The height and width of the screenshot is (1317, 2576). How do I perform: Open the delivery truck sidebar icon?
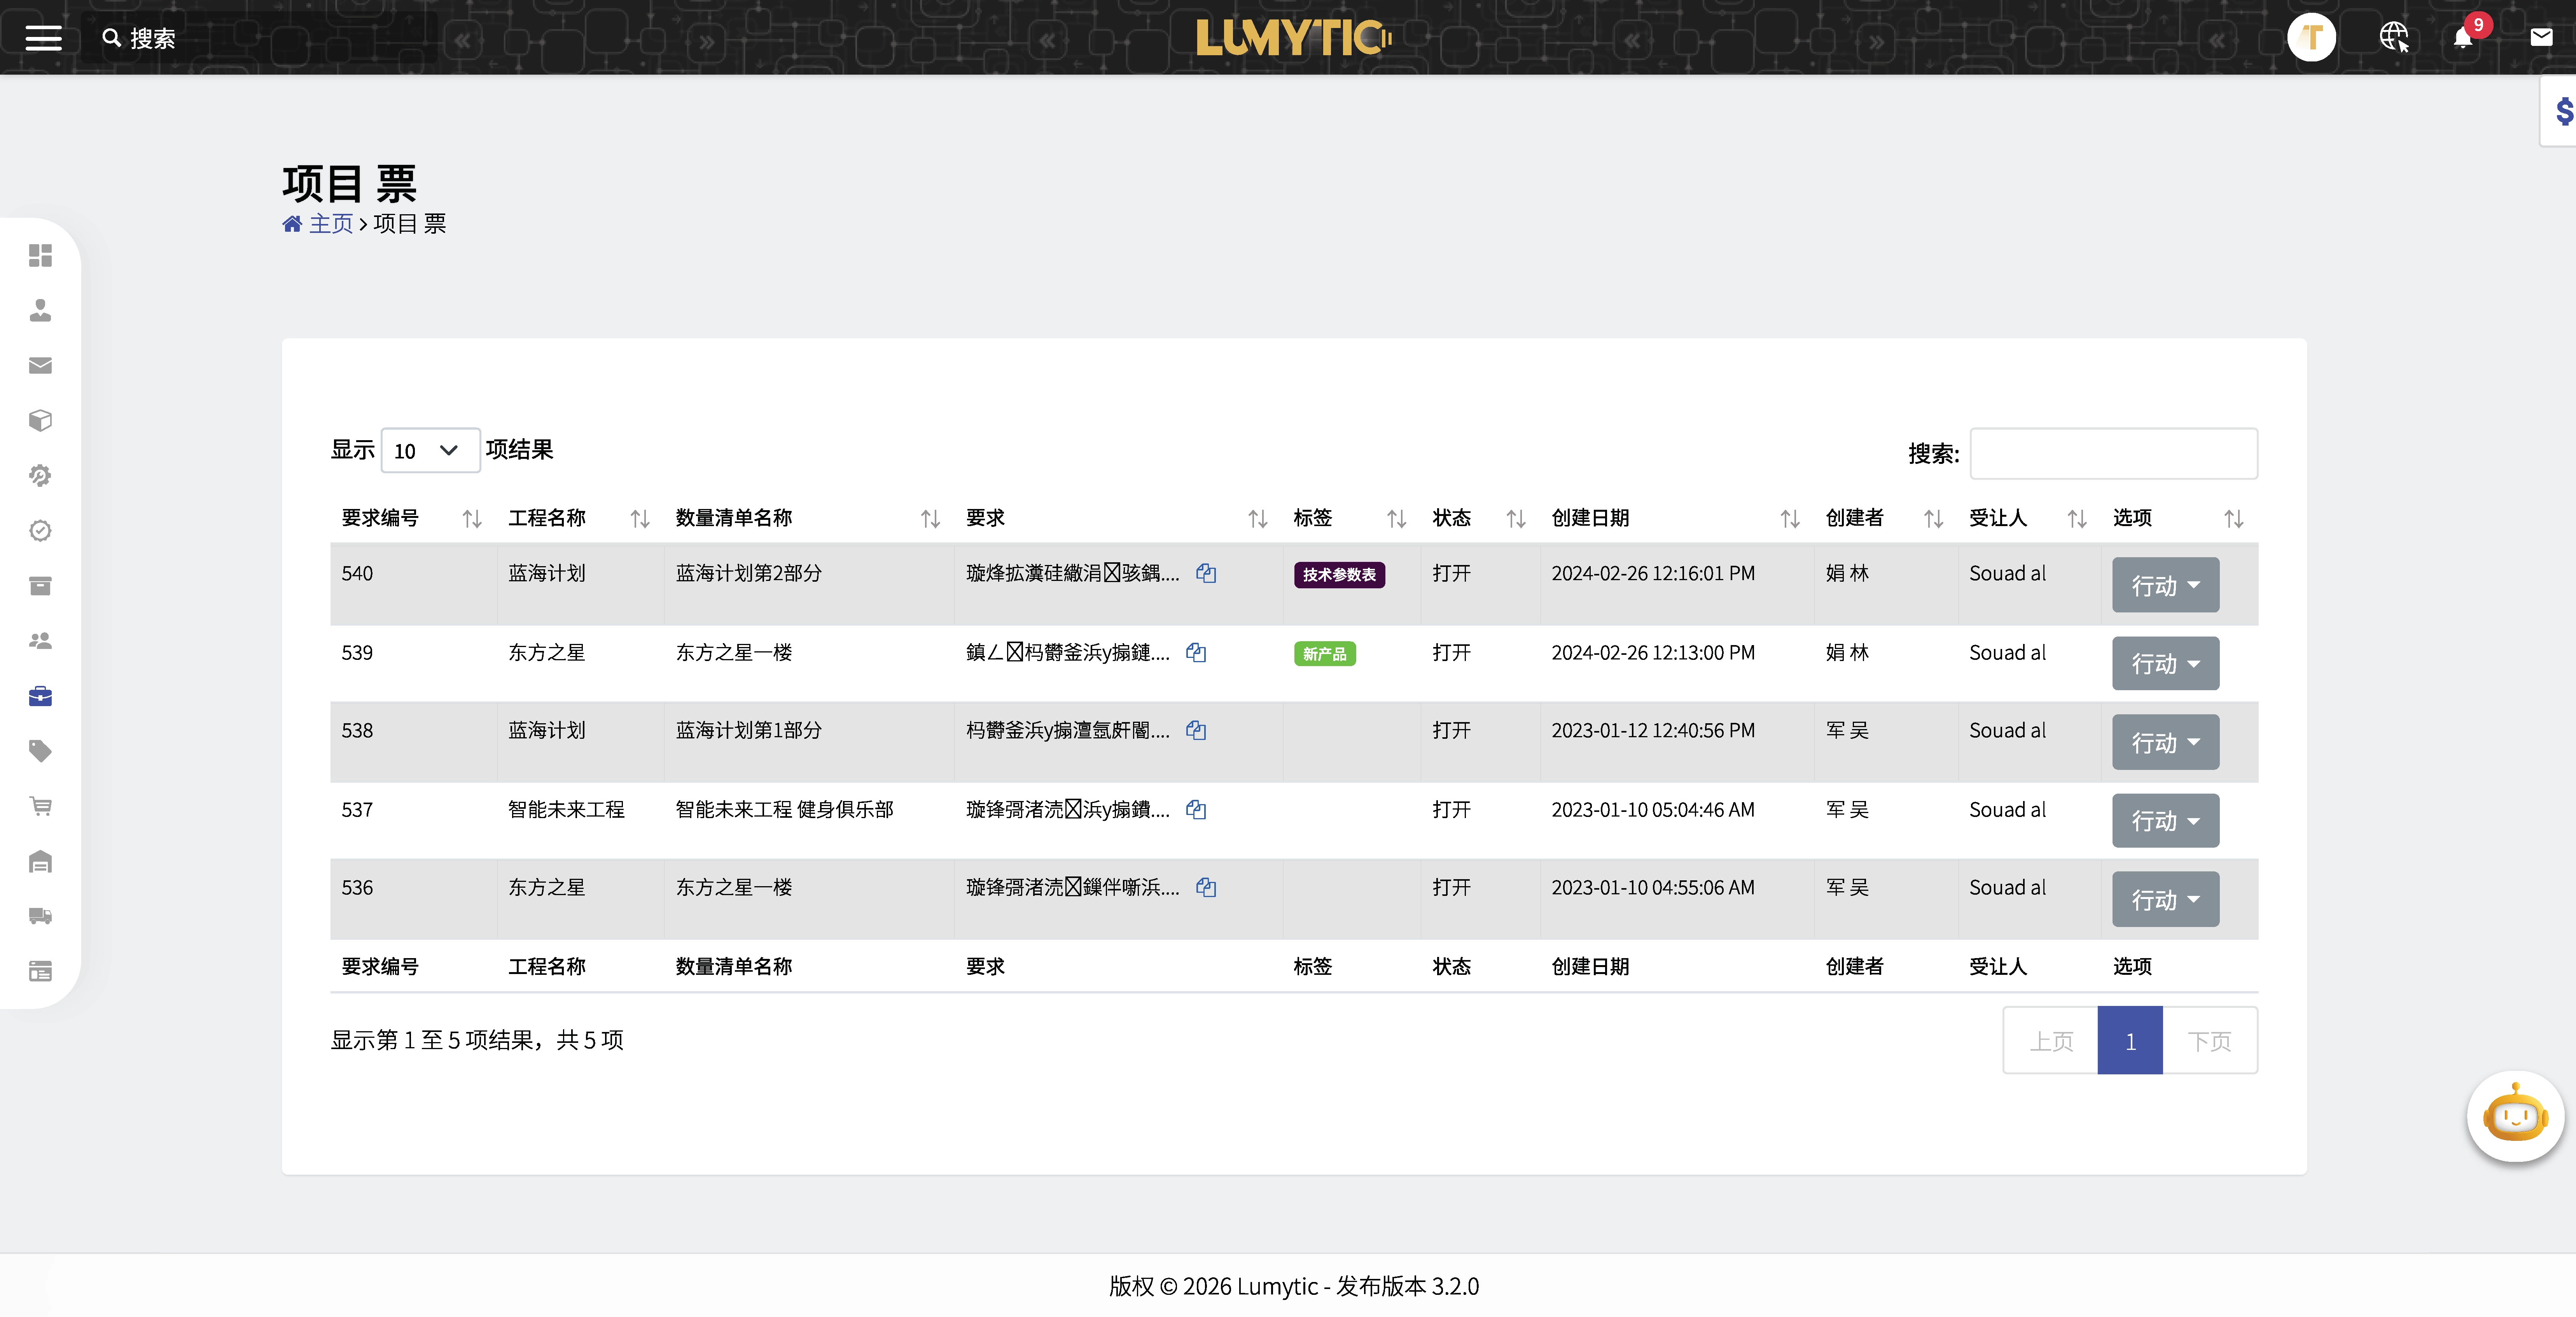click(x=40, y=916)
